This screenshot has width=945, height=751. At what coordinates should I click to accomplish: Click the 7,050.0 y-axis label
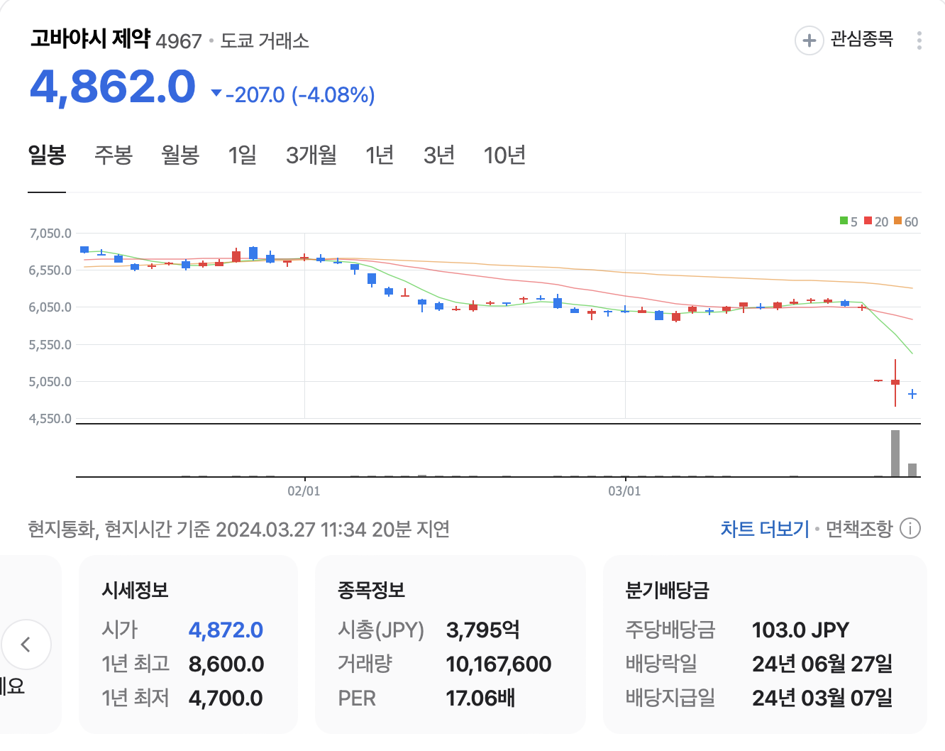(x=50, y=234)
